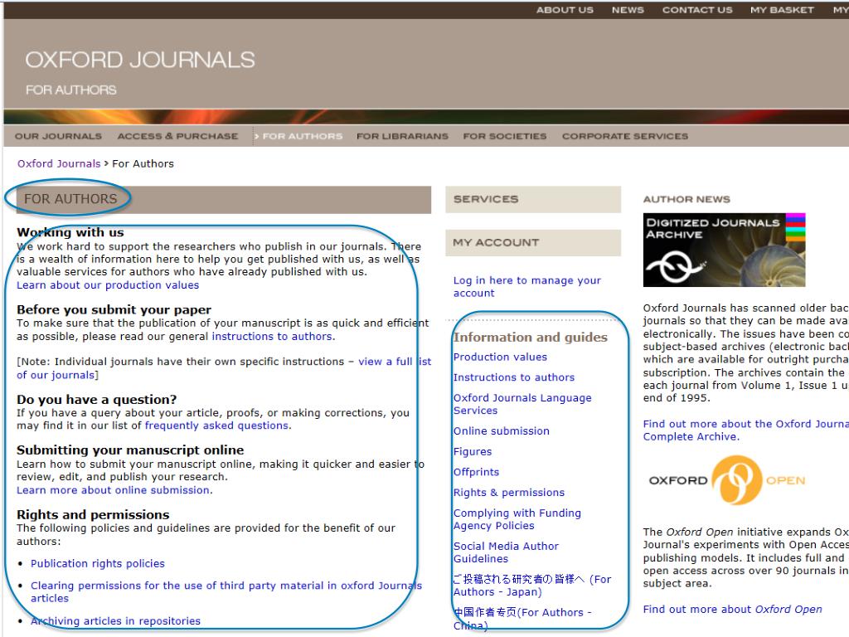849x637 pixels.
Task: Open Clearing permissions for third party material link
Action: coord(226,592)
